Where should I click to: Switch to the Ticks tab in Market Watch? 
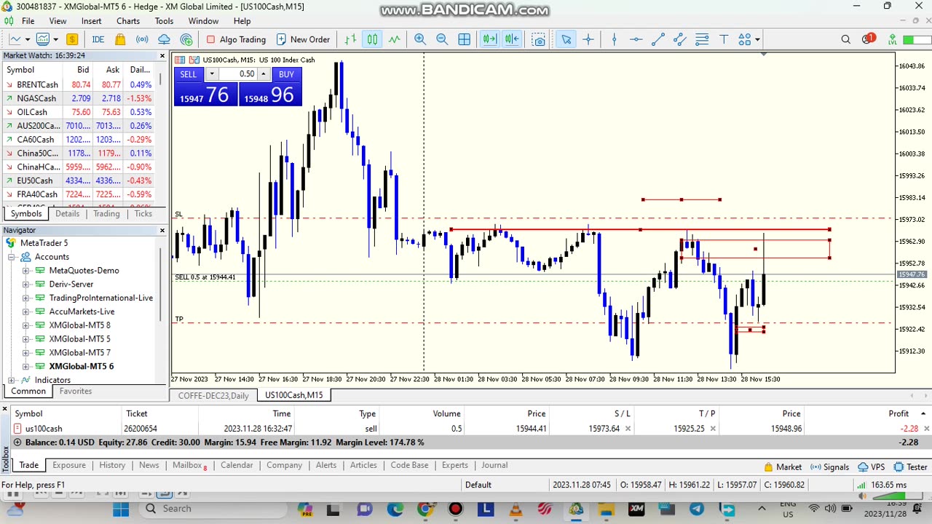pyautogui.click(x=143, y=213)
